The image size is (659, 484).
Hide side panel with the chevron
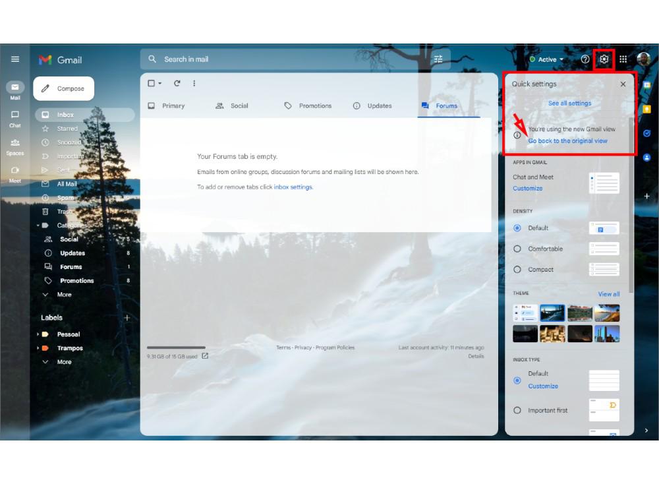[646, 430]
